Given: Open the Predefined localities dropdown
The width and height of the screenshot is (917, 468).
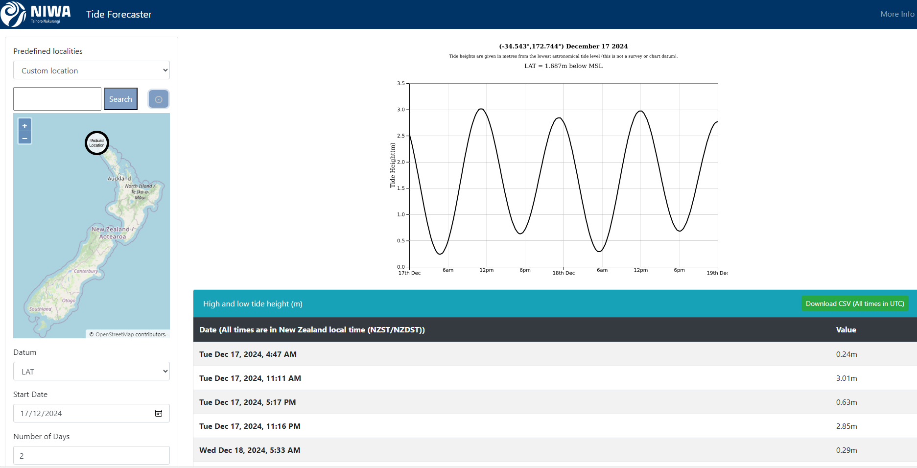Looking at the screenshot, I should (92, 70).
